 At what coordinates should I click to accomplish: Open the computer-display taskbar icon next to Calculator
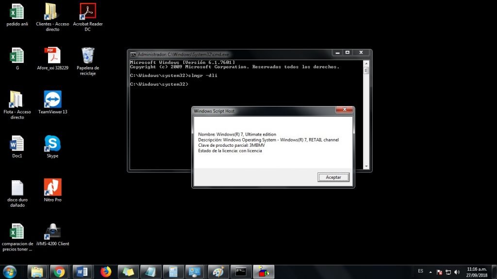pos(195,272)
